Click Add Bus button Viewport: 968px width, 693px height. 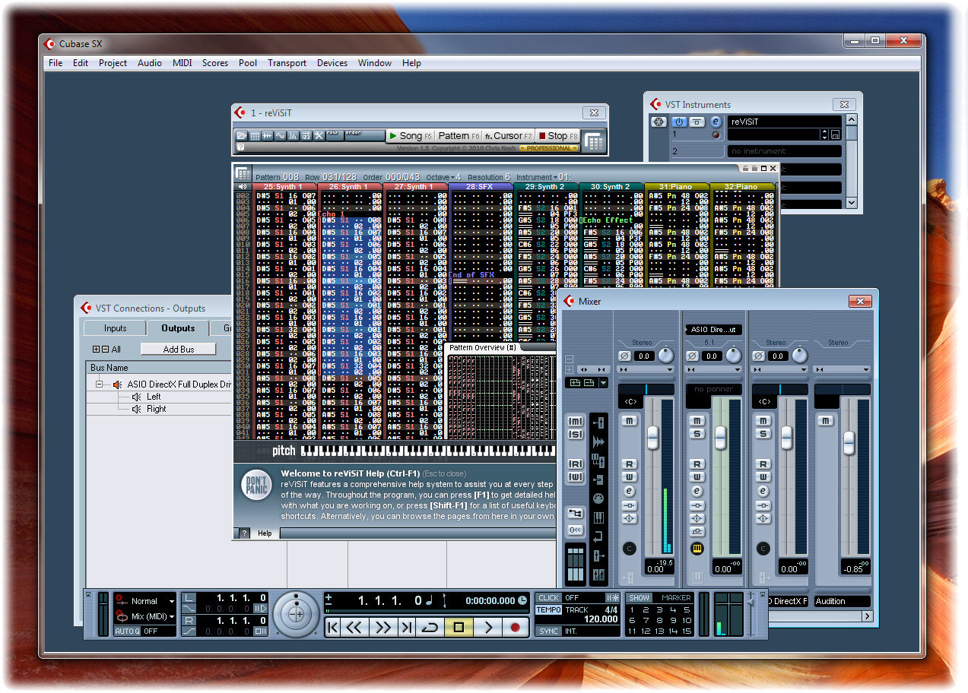(179, 349)
